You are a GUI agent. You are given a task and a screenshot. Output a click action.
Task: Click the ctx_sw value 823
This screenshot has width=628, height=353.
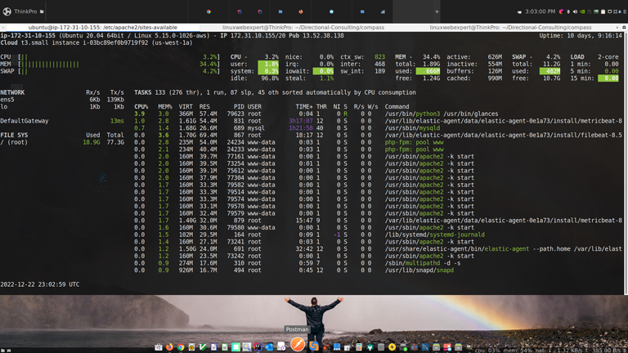point(379,57)
